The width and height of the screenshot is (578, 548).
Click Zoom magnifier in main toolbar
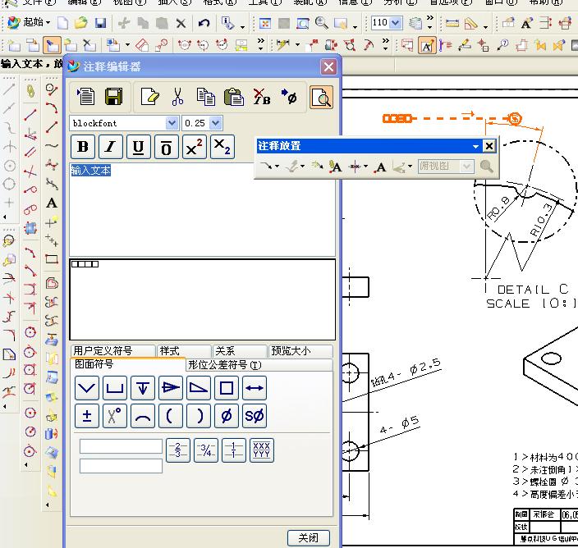tap(322, 23)
